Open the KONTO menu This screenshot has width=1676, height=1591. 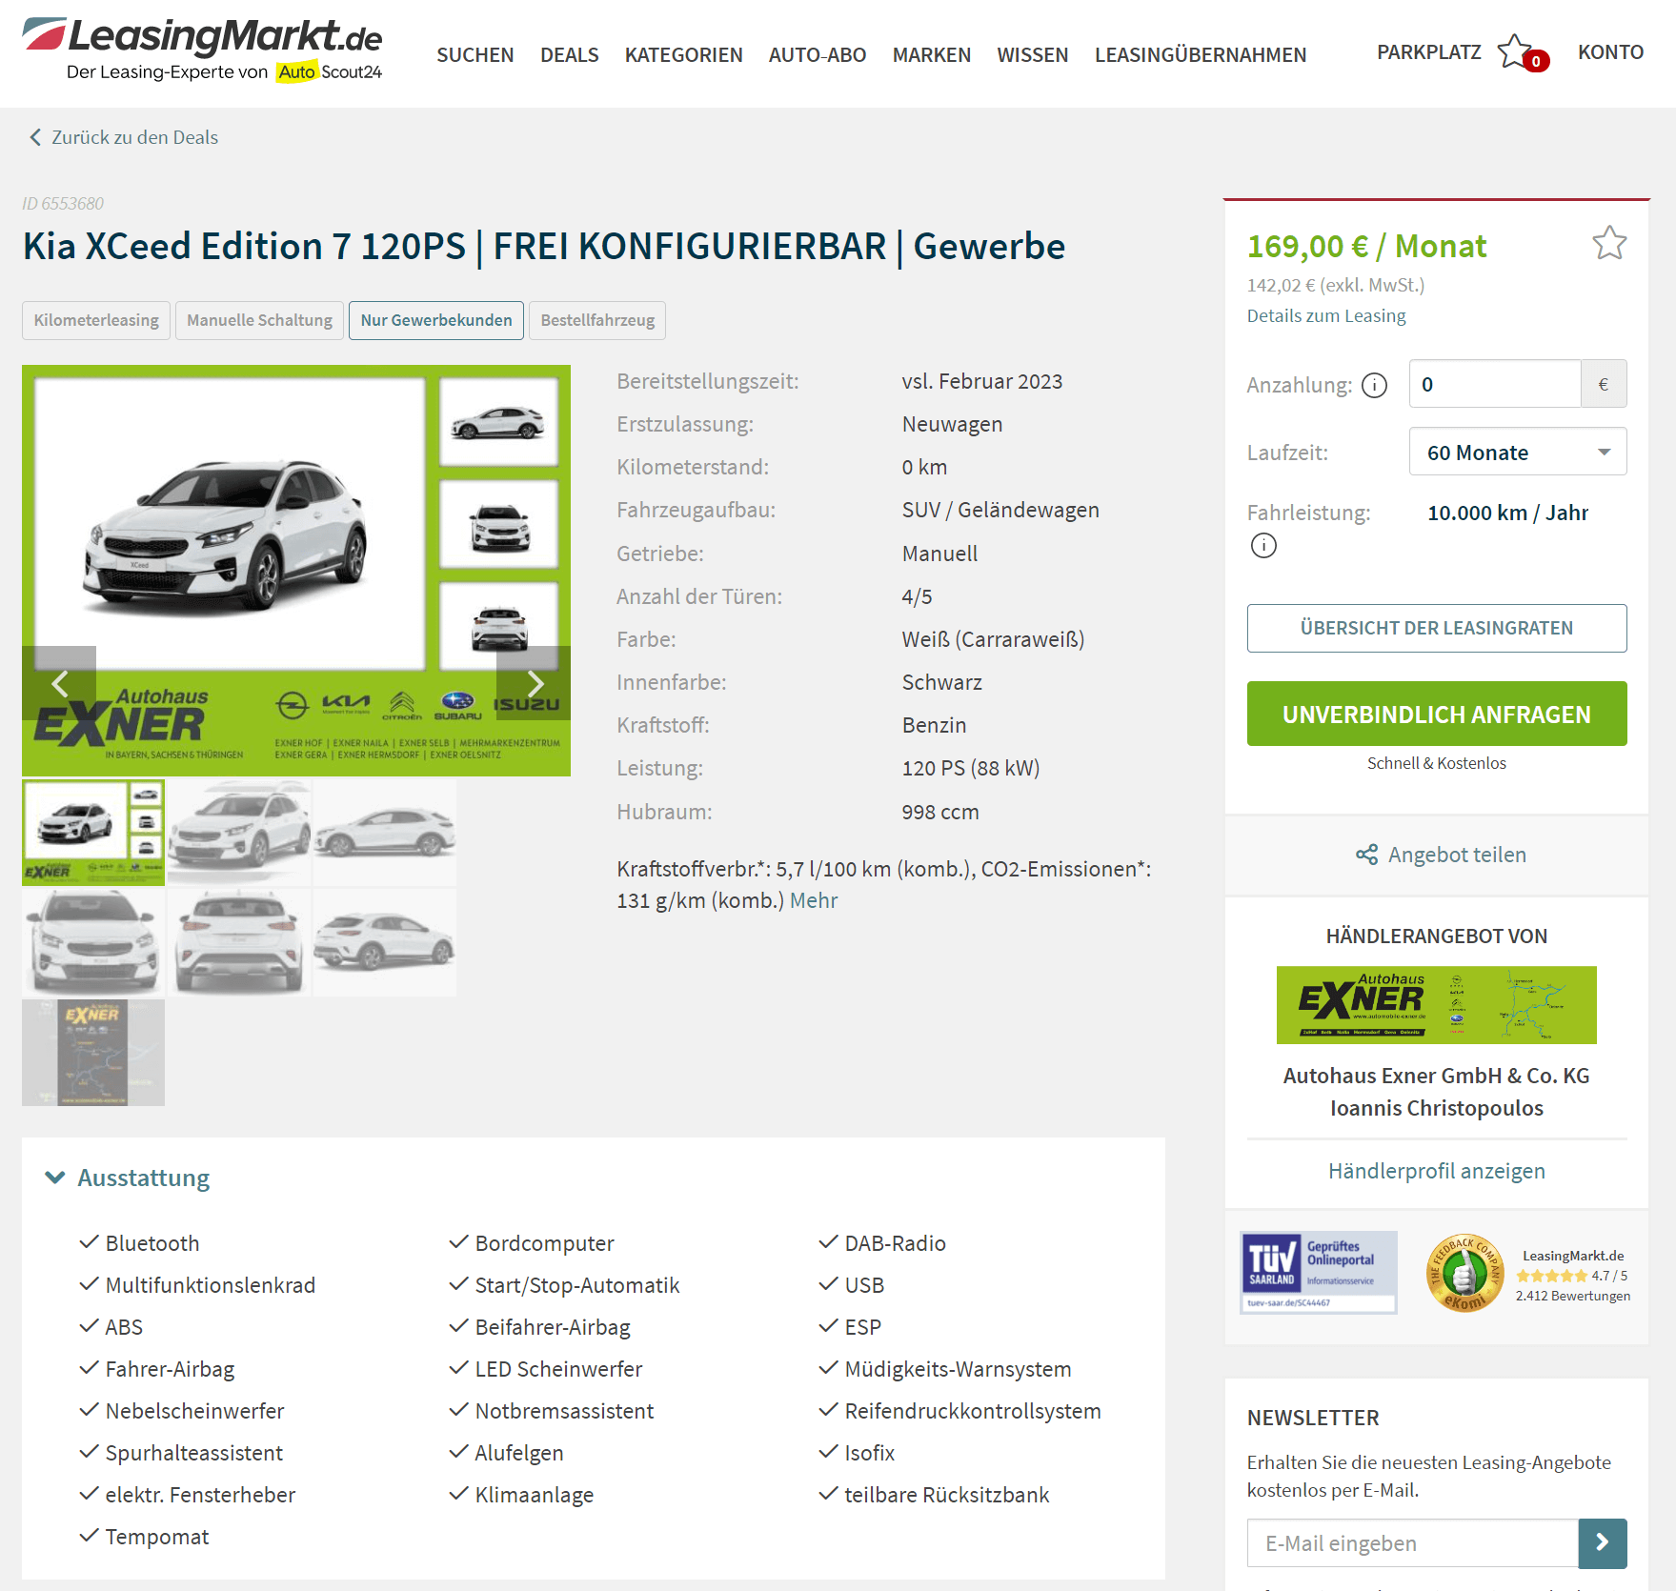tap(1611, 52)
